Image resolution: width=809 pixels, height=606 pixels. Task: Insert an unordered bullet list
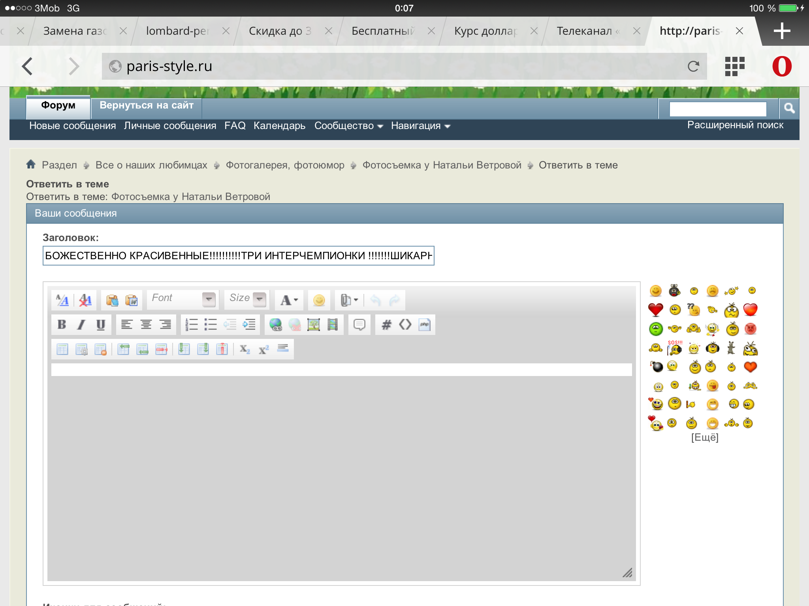point(211,325)
